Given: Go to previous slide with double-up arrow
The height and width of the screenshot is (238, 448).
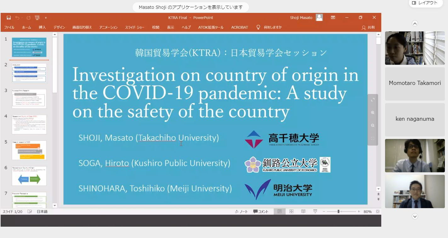Looking at the screenshot, I should pos(378,194).
